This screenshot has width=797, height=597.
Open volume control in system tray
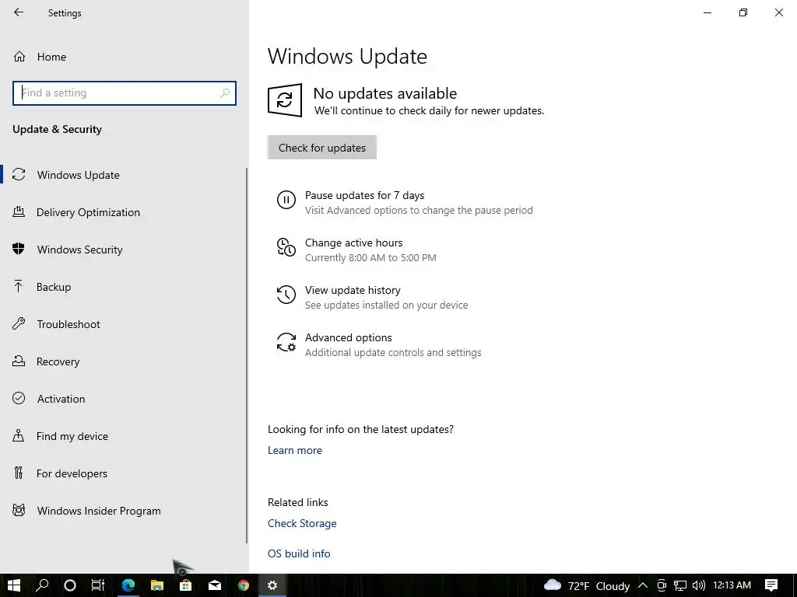698,585
